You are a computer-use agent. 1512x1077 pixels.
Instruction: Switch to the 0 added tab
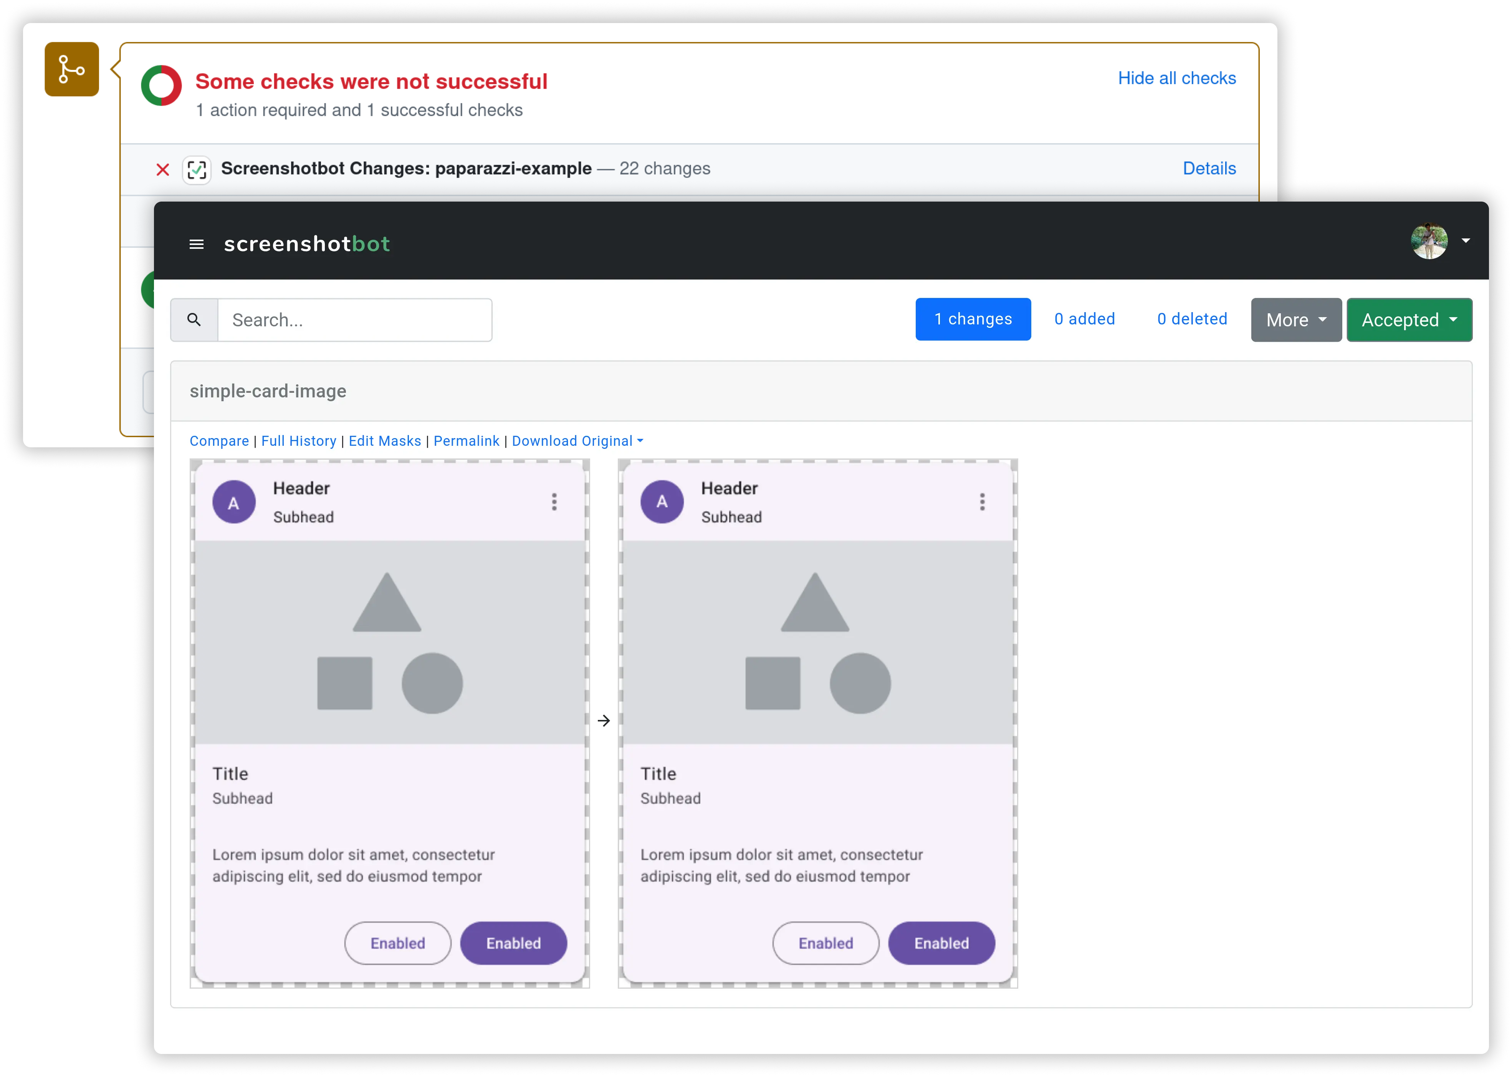coord(1084,320)
